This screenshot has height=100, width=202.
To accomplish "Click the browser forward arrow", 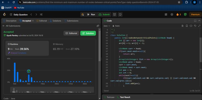I will 8,2.
